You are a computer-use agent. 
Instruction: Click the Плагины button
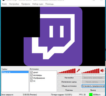[x=69, y=90]
